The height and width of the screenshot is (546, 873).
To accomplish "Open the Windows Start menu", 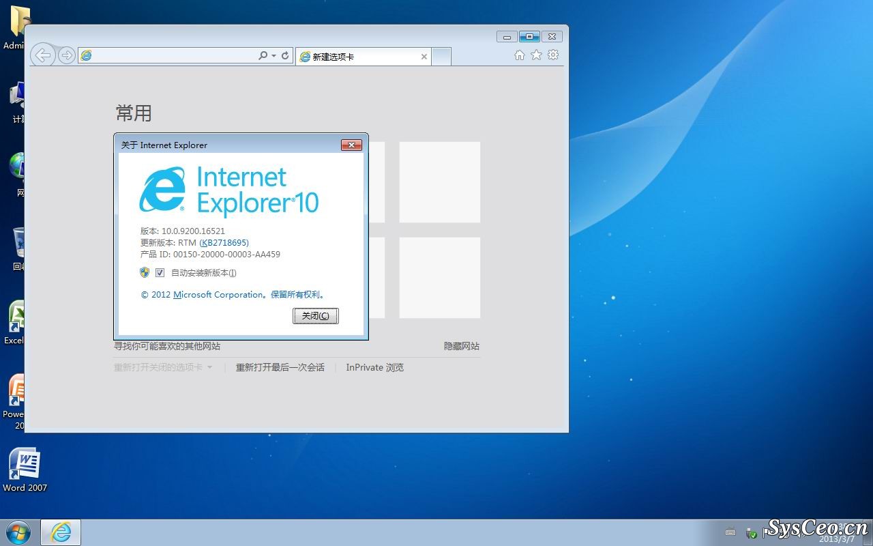I will tap(18, 532).
